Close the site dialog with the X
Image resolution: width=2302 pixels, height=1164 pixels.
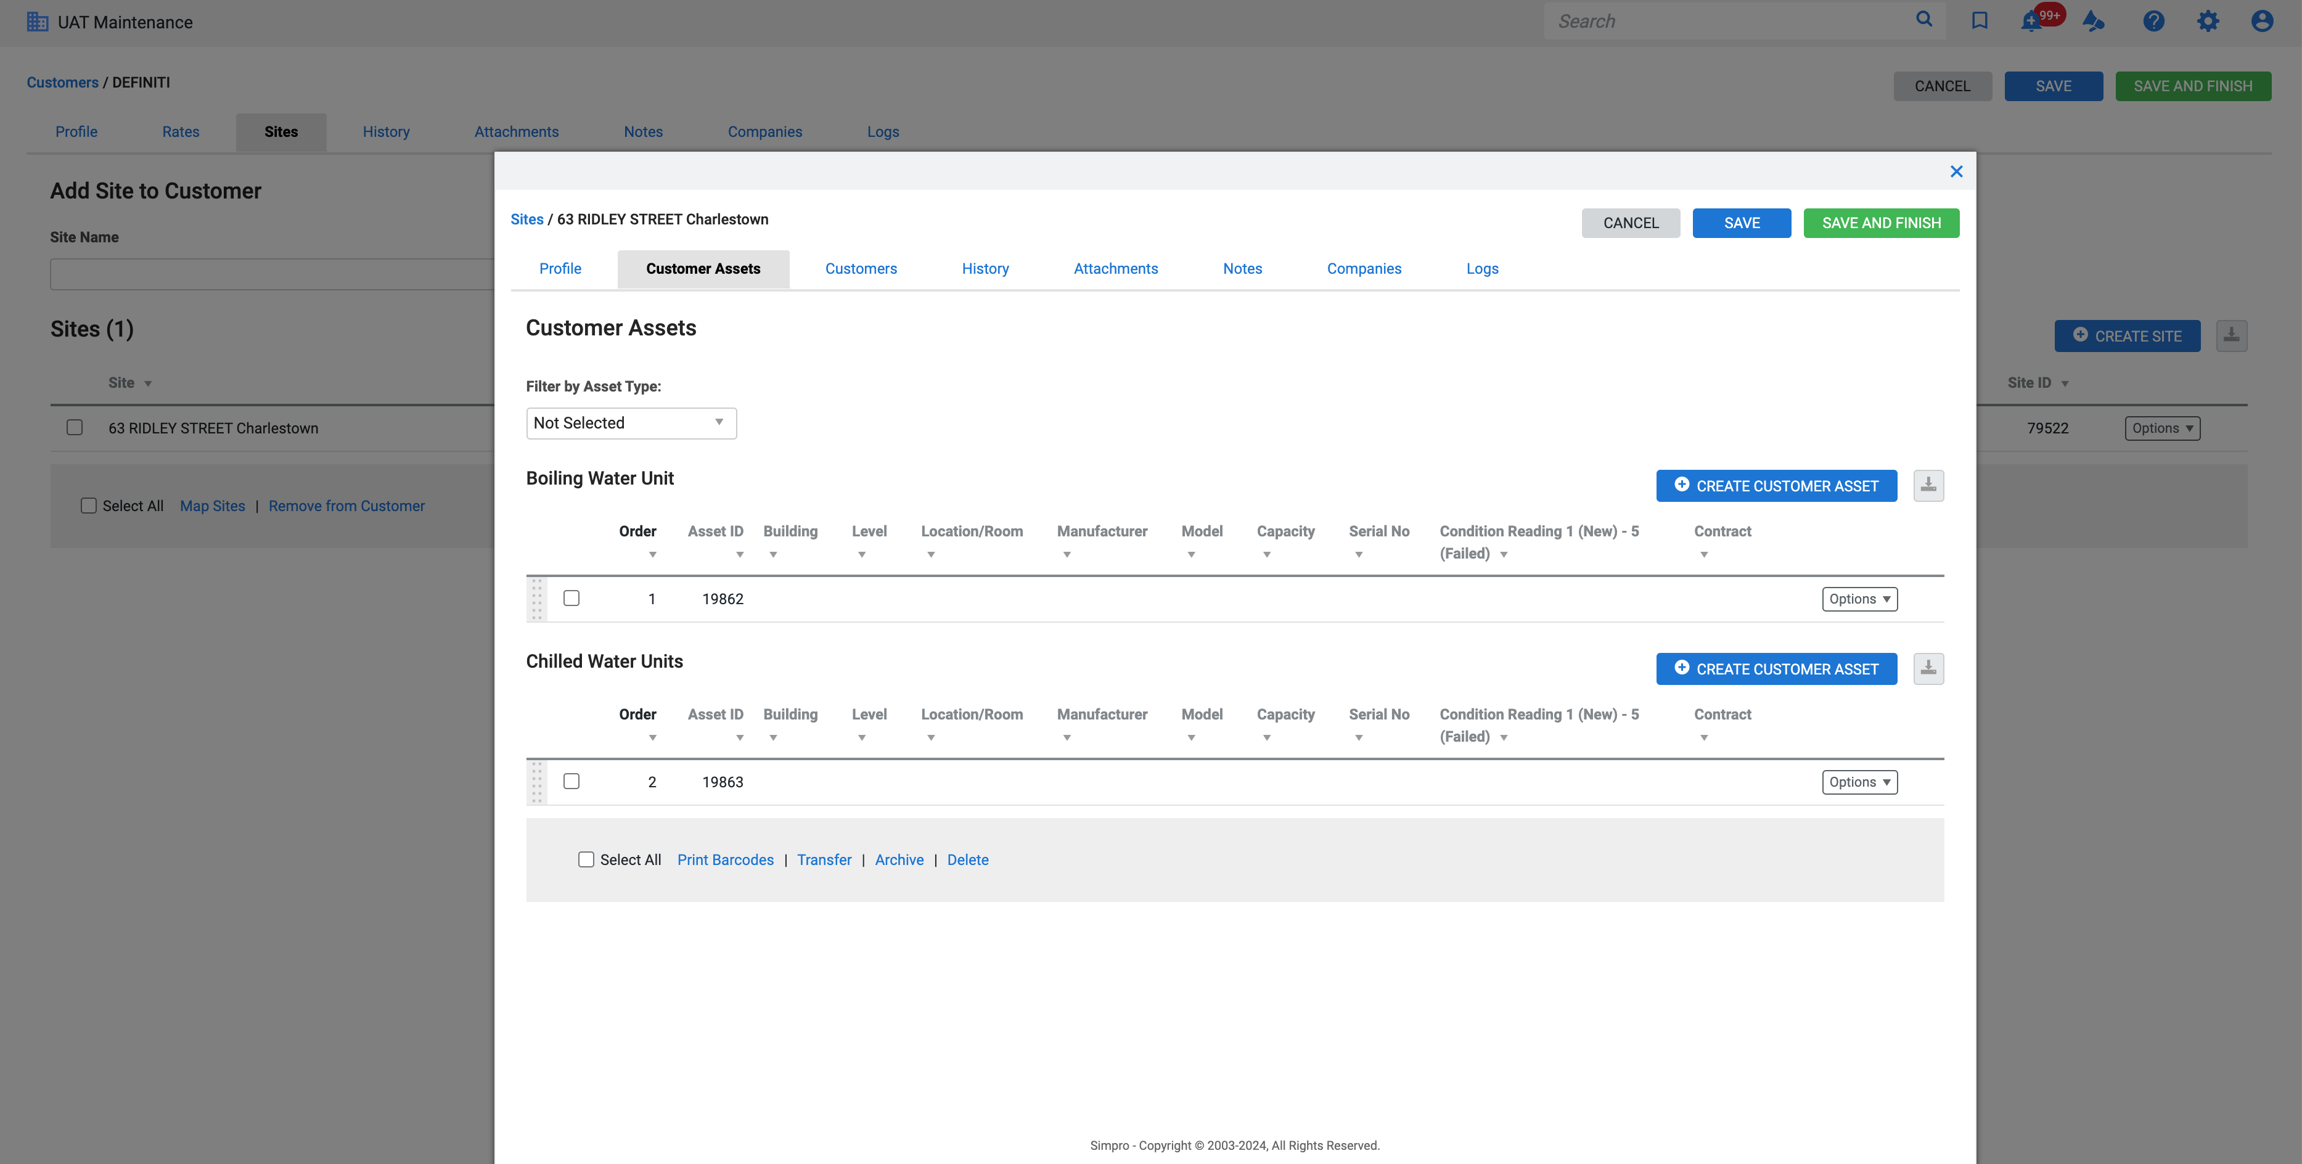pos(1956,171)
